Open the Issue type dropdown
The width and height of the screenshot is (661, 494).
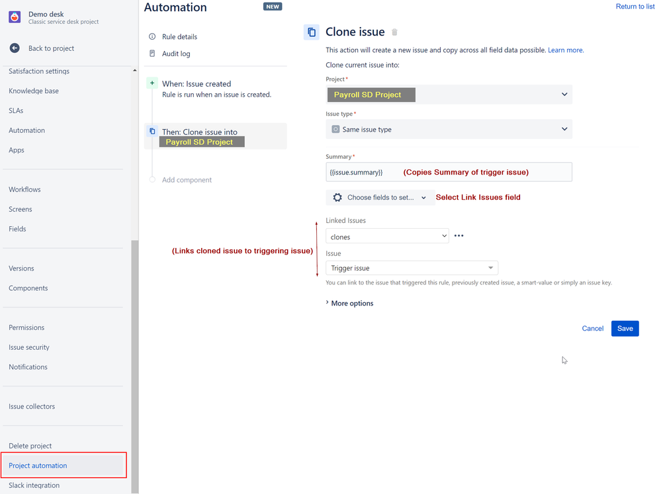(449, 130)
